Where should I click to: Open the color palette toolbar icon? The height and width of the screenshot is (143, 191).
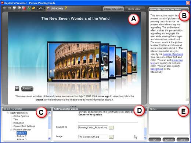tap(33, 8)
